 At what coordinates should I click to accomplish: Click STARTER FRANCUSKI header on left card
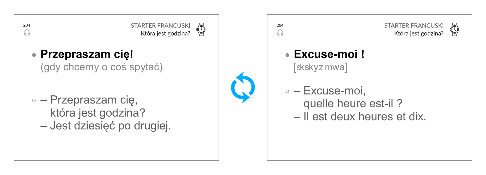(160, 26)
